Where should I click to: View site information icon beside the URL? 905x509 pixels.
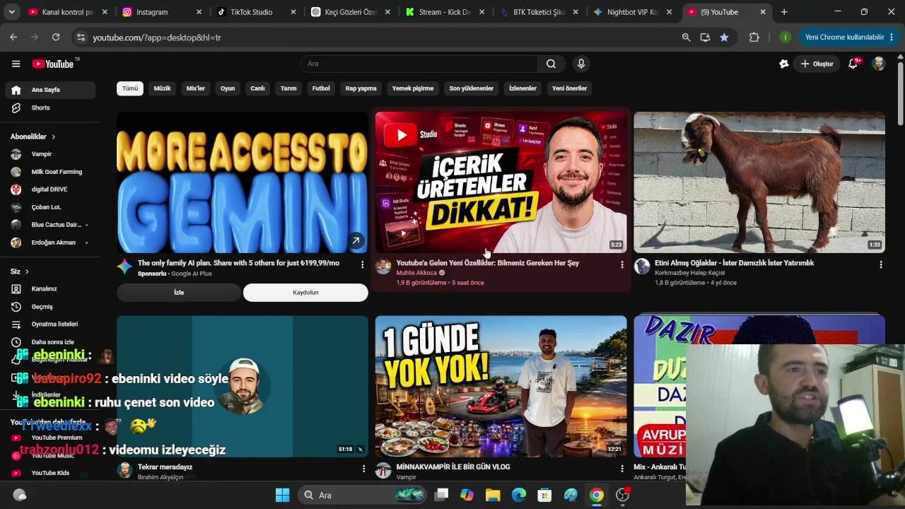click(x=80, y=37)
